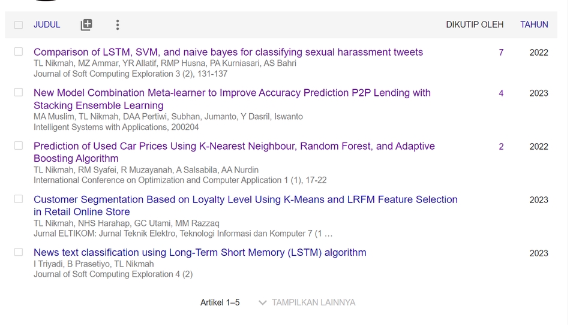Viewport: 576px width, 327px height.
Task: Check the box for the P2P Lending article
Action: 19,92
